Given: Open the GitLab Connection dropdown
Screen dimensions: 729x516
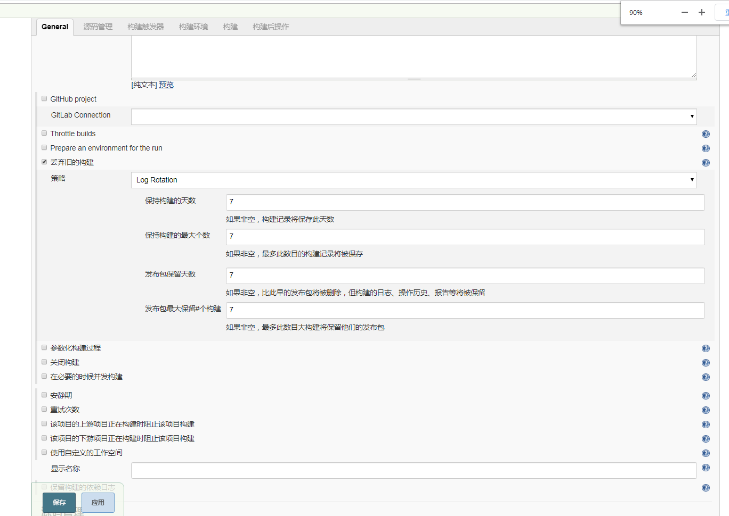Looking at the screenshot, I should tap(691, 116).
